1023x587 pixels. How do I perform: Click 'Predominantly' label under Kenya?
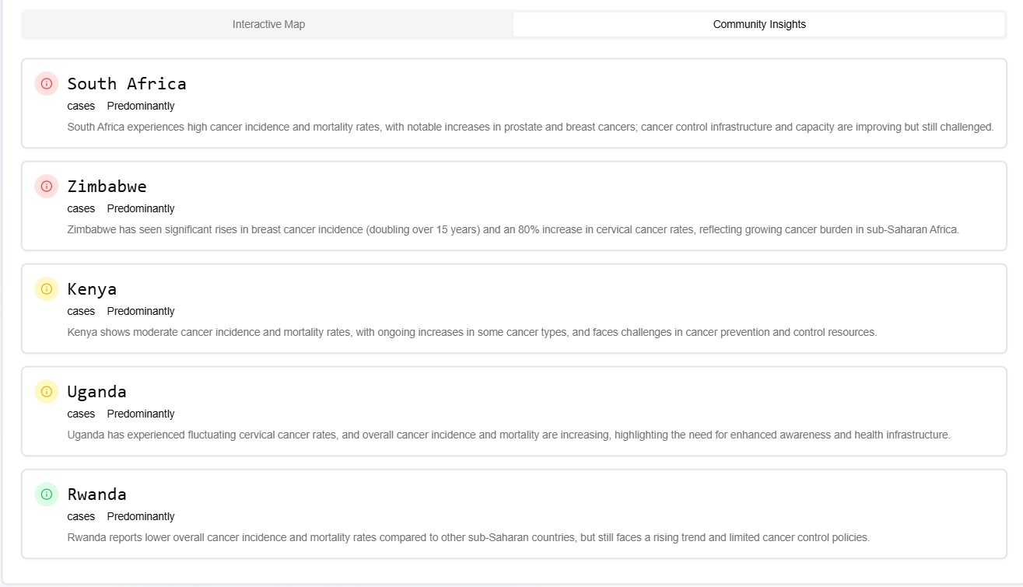click(141, 311)
